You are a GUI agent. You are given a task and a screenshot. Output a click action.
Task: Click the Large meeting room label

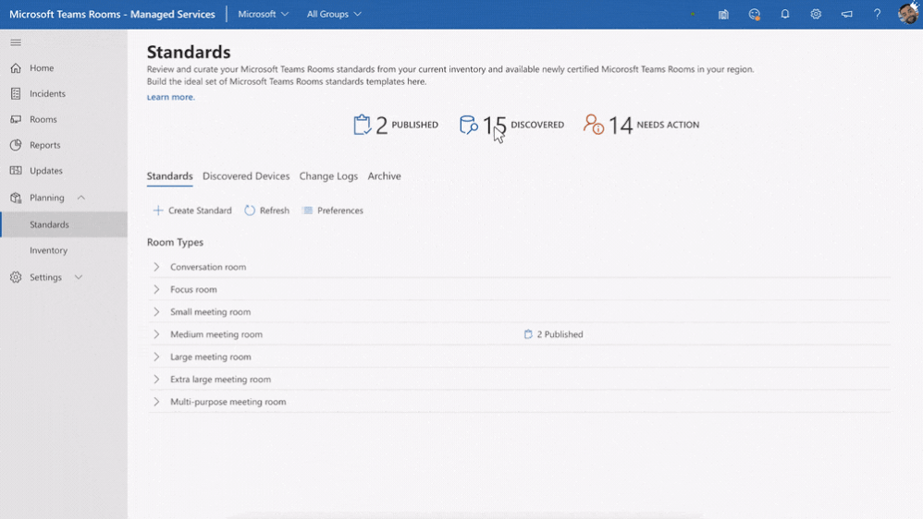click(x=211, y=356)
